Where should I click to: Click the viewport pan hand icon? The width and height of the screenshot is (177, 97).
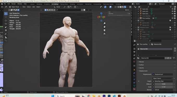(104, 27)
